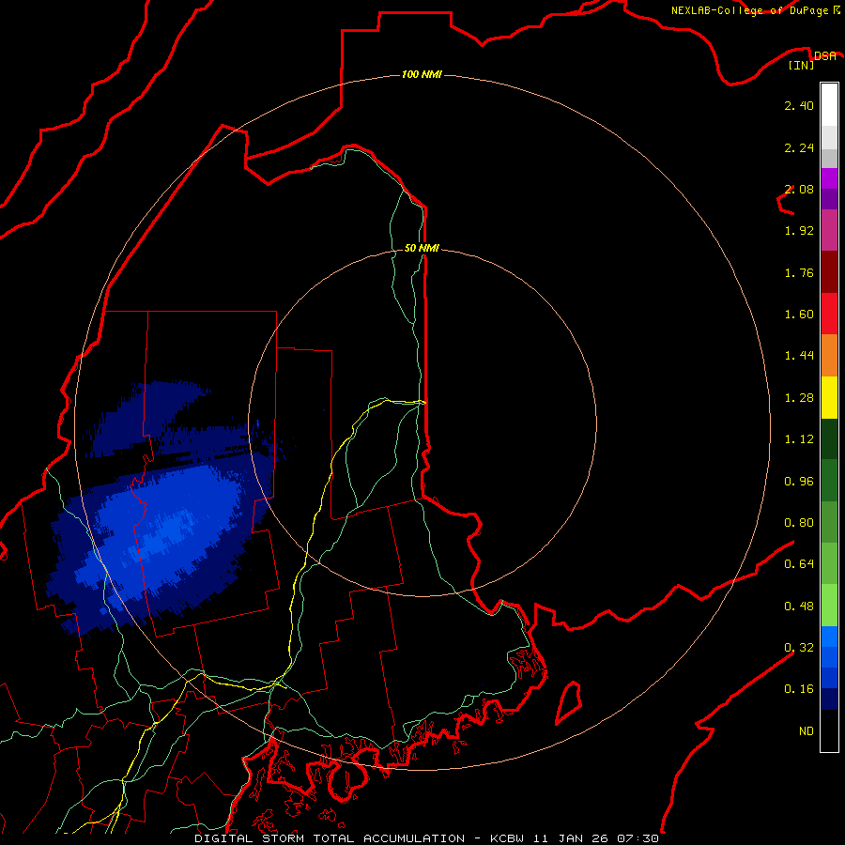Image resolution: width=845 pixels, height=845 pixels.
Task: Click the '0.48' legend value
Action: point(799,607)
